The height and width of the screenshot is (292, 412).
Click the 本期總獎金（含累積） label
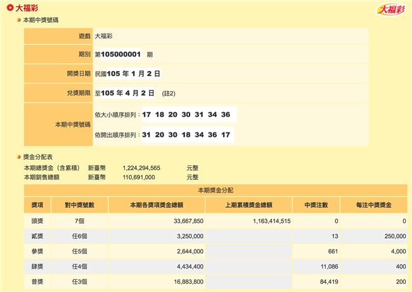[x=52, y=168]
